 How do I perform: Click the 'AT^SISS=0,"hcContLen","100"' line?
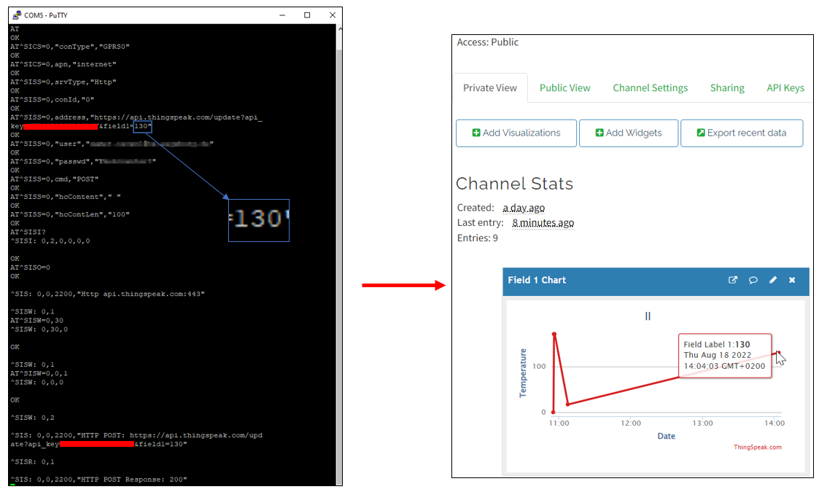(x=70, y=214)
